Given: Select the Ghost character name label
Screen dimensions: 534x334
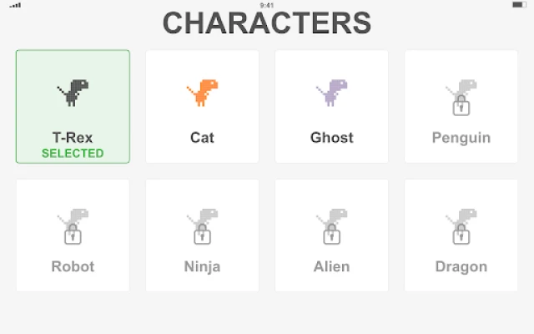Looking at the screenshot, I should [x=331, y=138].
